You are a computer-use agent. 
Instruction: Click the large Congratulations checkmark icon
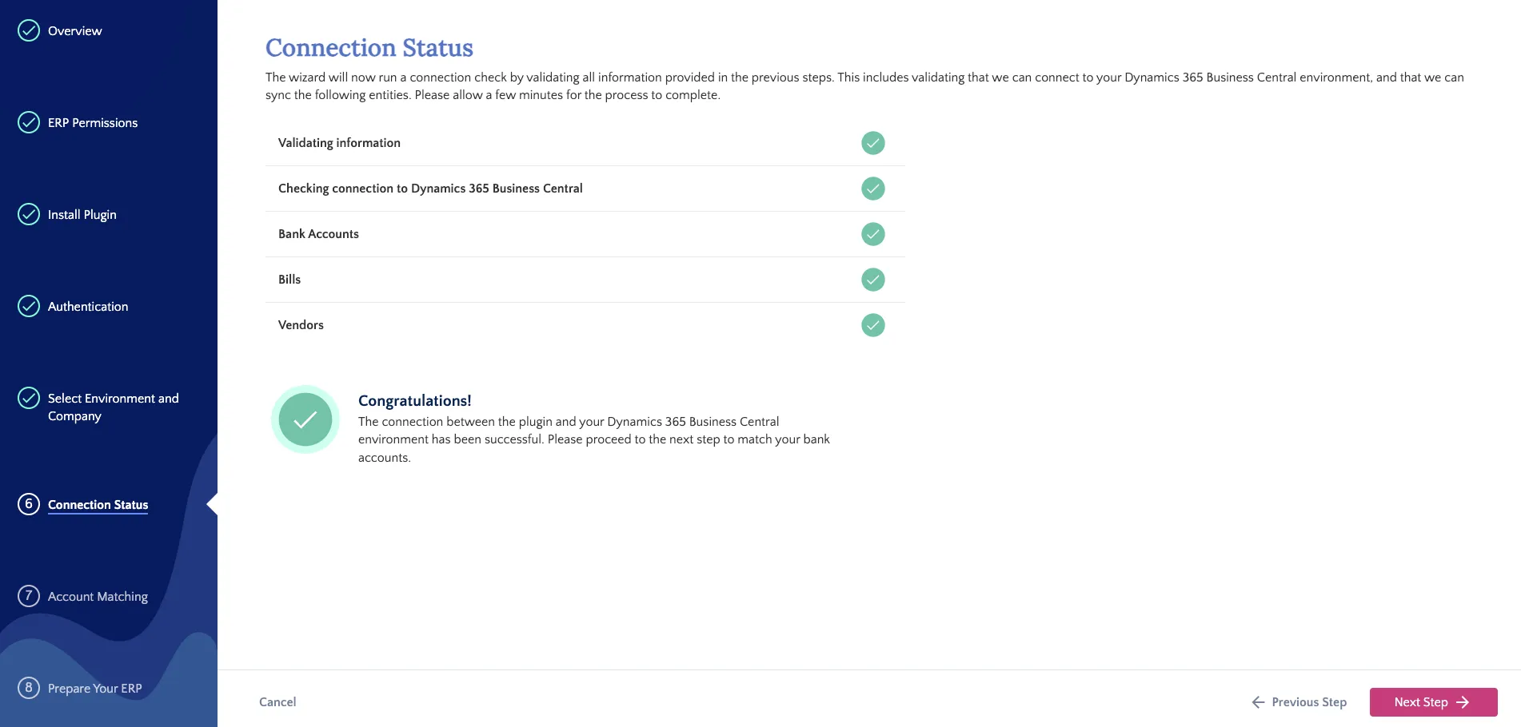tap(305, 419)
